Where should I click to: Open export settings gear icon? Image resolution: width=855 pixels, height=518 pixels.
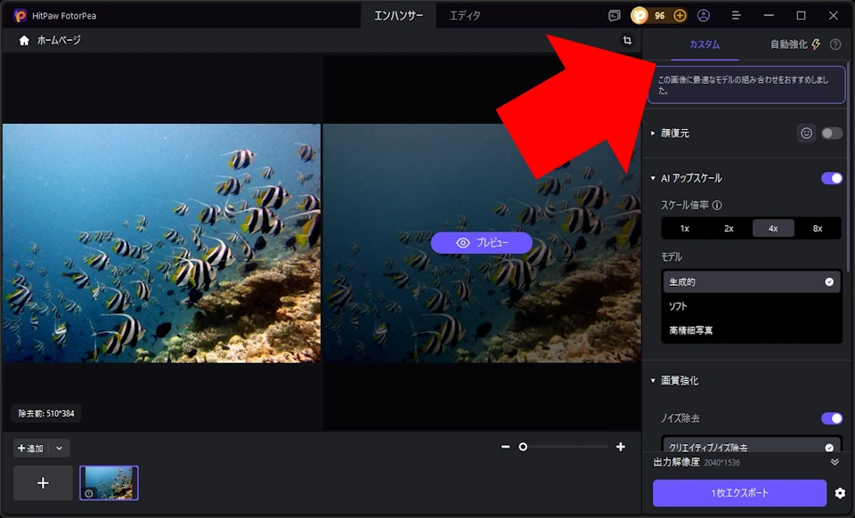840,493
